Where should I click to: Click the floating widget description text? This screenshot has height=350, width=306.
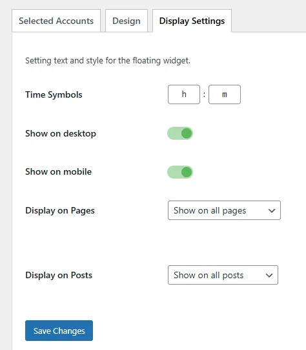(108, 61)
